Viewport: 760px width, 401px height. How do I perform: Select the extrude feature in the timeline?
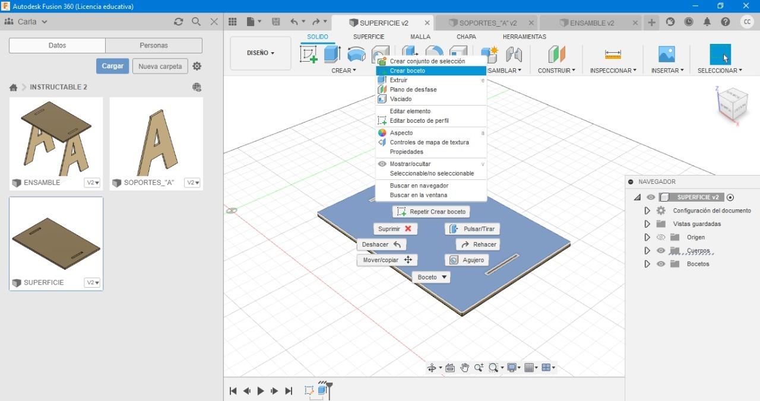322,390
